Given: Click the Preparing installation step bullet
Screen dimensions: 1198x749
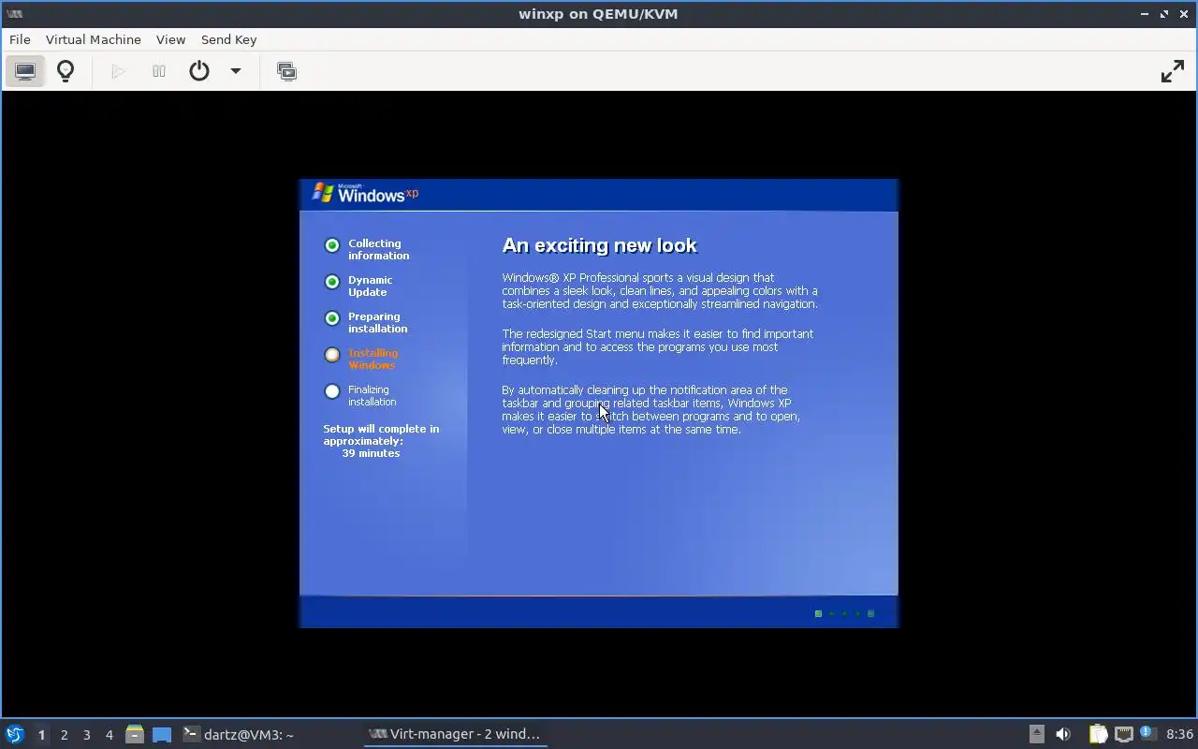Looking at the screenshot, I should point(332,318).
